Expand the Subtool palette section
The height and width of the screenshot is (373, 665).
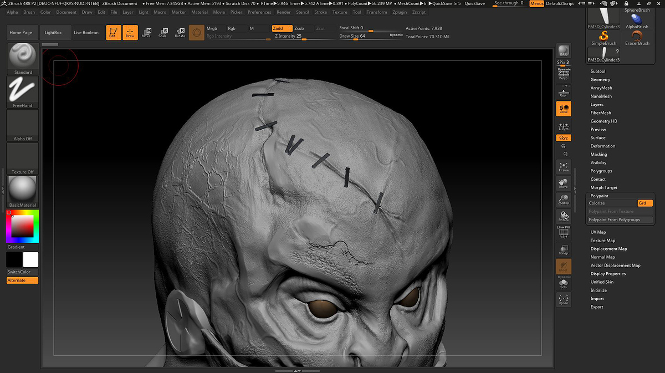tap(598, 71)
